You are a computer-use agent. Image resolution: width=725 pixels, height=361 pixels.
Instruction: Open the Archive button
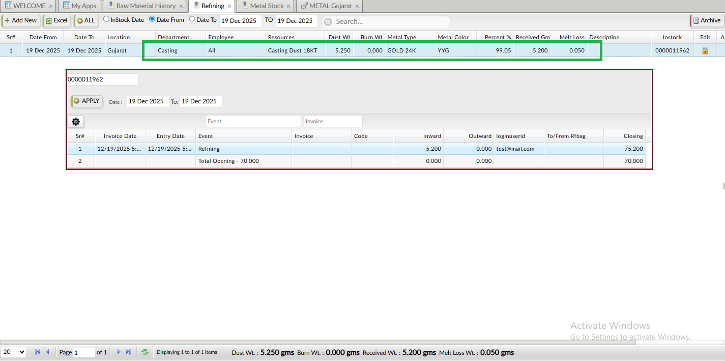(706, 21)
